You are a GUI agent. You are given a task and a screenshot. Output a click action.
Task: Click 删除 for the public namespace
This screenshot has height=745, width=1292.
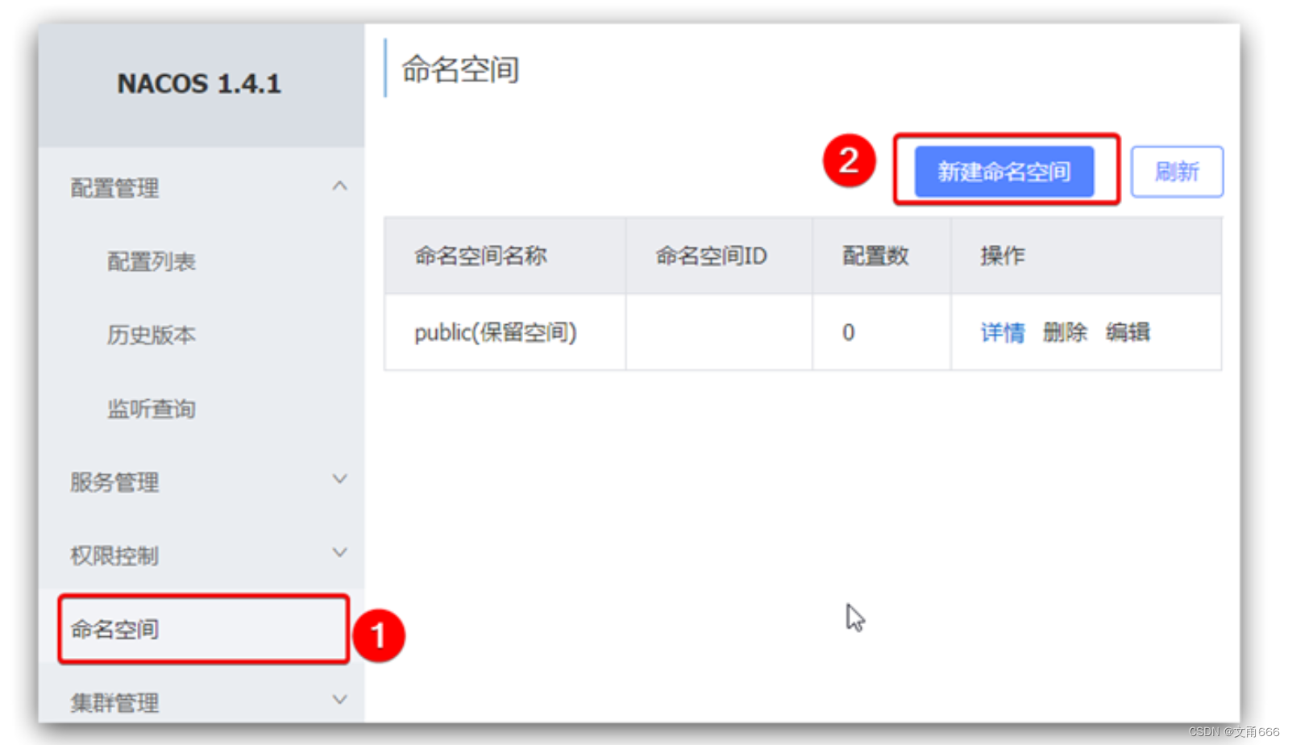(x=1065, y=332)
